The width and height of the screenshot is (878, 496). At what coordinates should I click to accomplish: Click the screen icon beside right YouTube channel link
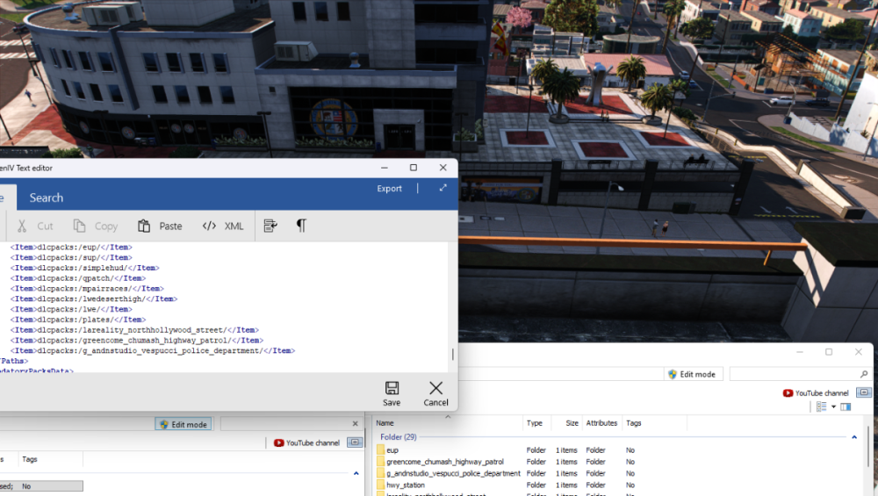864,392
